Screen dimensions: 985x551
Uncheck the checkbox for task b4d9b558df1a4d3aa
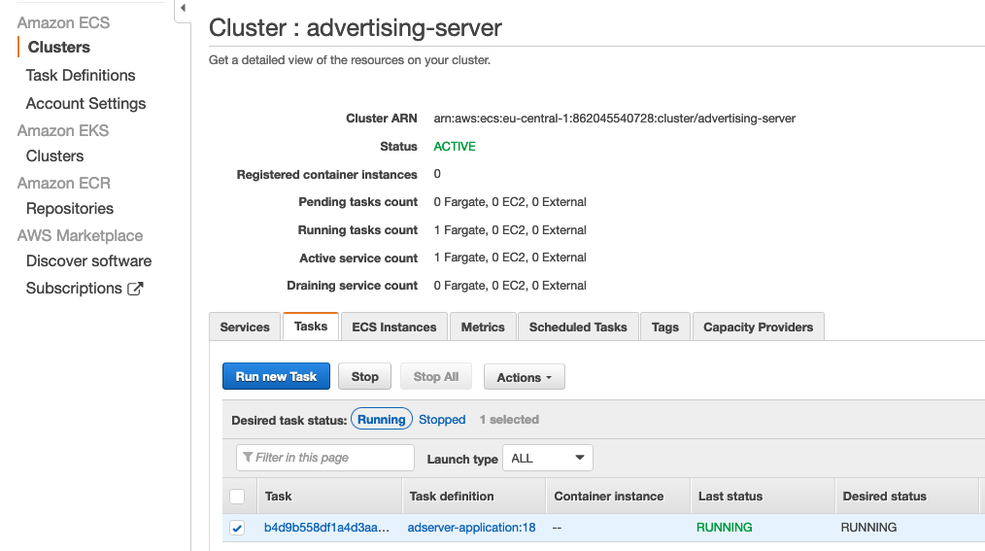(x=237, y=528)
